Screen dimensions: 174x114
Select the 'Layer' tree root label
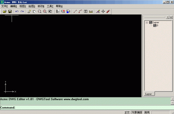tap(156, 23)
